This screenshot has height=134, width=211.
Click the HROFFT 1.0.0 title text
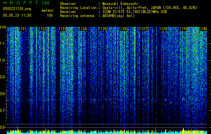point(26,3)
